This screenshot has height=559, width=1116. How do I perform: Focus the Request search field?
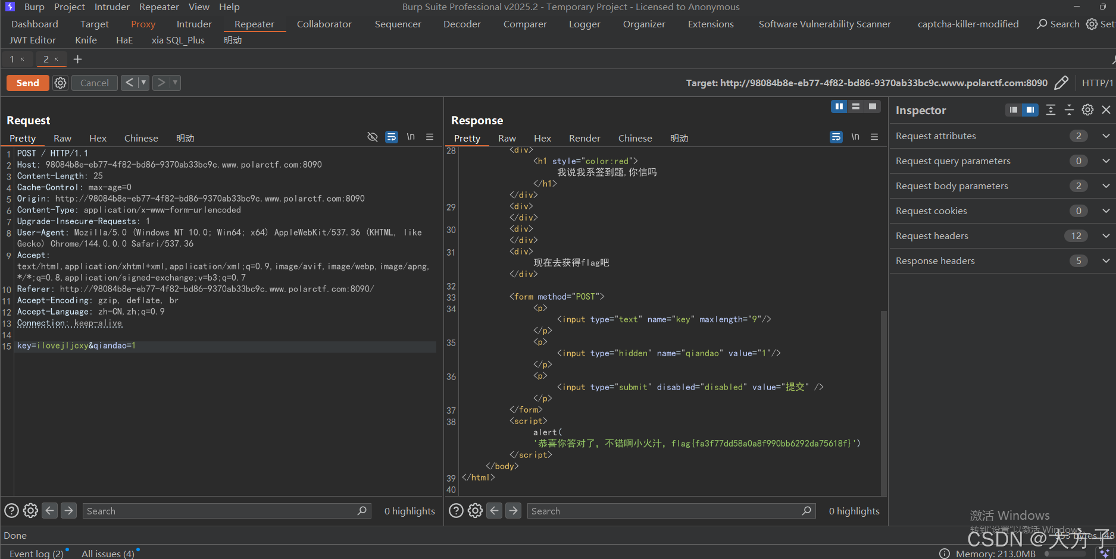(x=227, y=511)
